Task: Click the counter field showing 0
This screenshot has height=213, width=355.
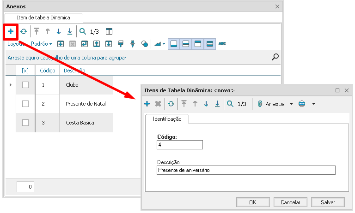Action: tap(25, 187)
